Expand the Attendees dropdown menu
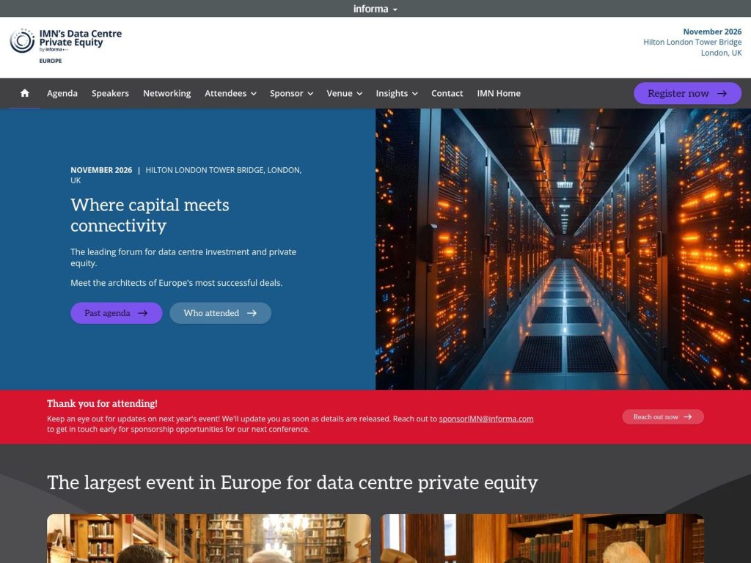The height and width of the screenshot is (563, 751). pyautogui.click(x=230, y=93)
